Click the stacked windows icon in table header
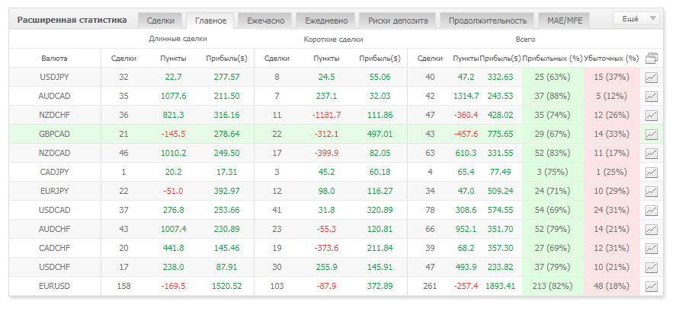 [x=652, y=59]
